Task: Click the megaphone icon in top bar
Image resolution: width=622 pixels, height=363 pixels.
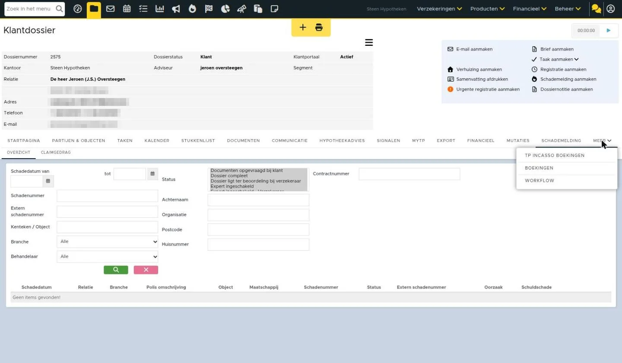Action: pyautogui.click(x=176, y=9)
